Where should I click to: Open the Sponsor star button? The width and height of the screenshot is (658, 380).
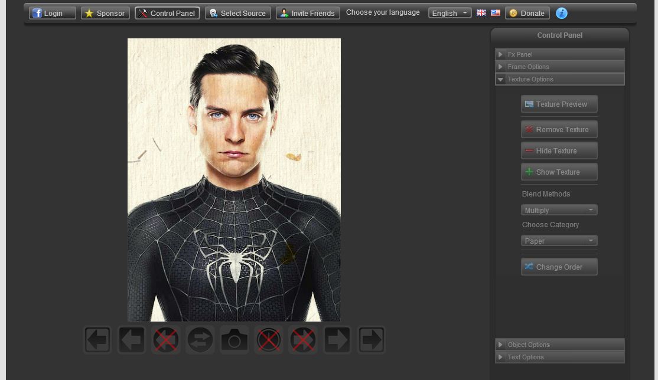105,13
